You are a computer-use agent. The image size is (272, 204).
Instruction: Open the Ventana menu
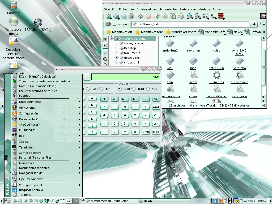click(204, 9)
